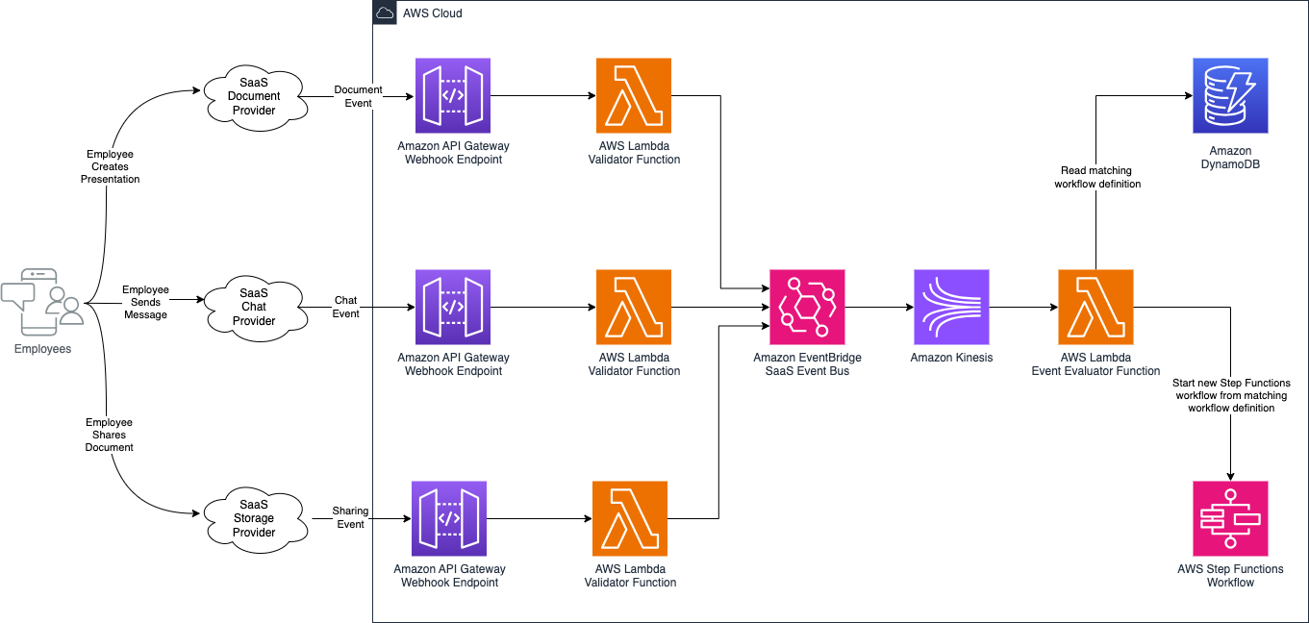Click the Amazon Kinesis icon
This screenshot has height=623, width=1309.
click(x=951, y=308)
